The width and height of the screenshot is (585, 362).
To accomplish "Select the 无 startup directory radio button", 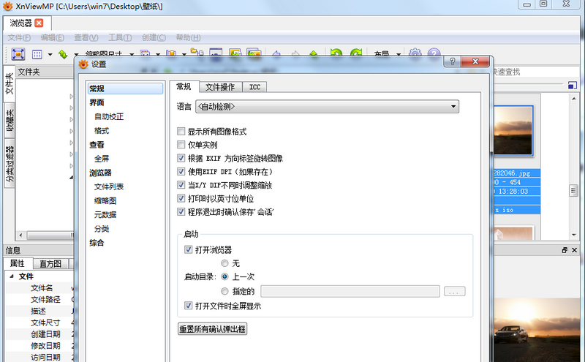I will click(224, 263).
